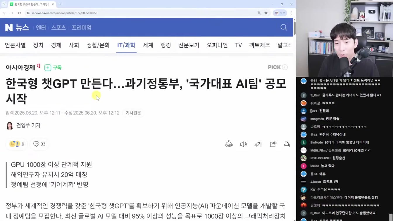Open the Chrome profile button labeled 작장
The width and height of the screenshot is (393, 221).
(280, 13)
